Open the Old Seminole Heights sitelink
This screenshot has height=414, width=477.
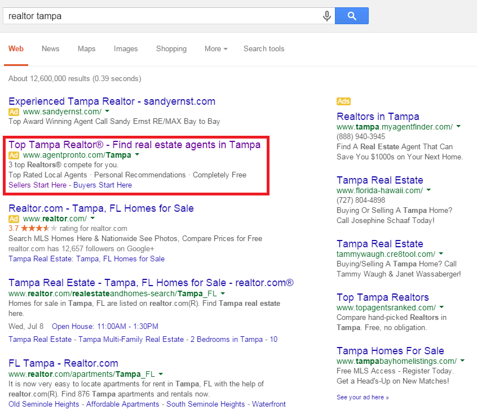44,404
